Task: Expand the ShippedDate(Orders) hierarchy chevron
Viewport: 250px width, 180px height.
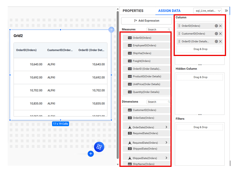Action: [x=166, y=158]
